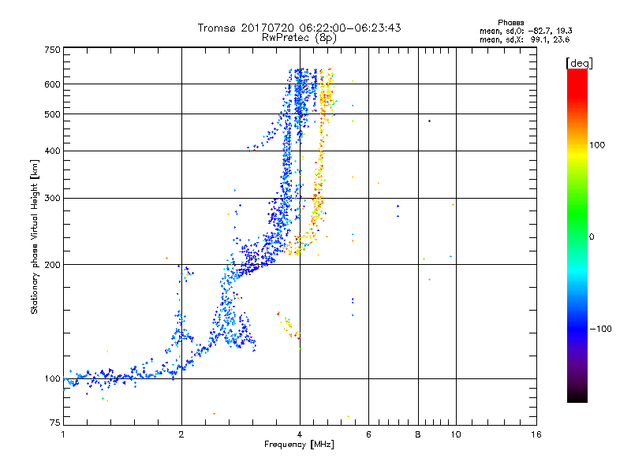This screenshot has height=473, width=631.
Task: Click the x-axis tick label '2'
Action: (x=181, y=434)
